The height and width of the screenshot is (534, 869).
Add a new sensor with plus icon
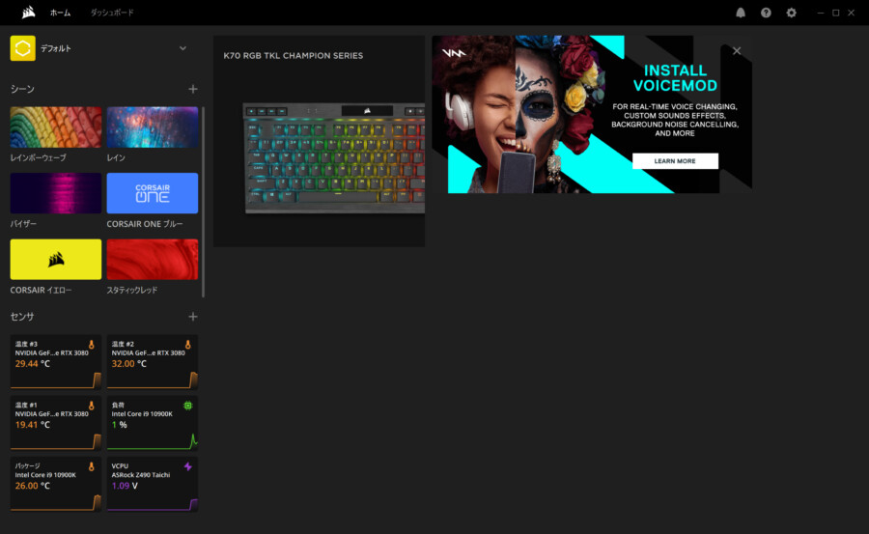coord(193,317)
